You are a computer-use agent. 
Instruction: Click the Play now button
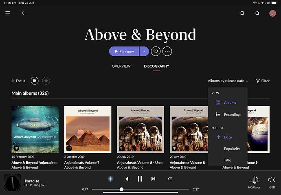tap(124, 51)
